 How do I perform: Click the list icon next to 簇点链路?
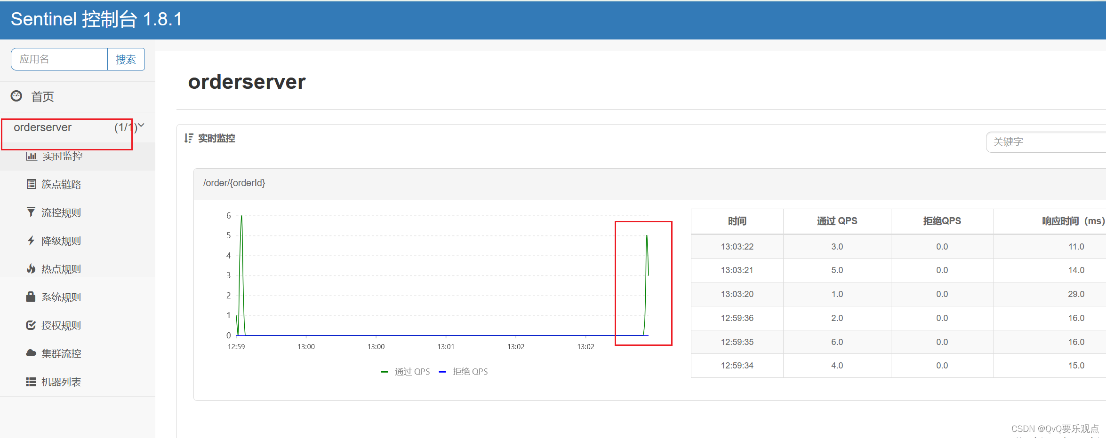(31, 184)
